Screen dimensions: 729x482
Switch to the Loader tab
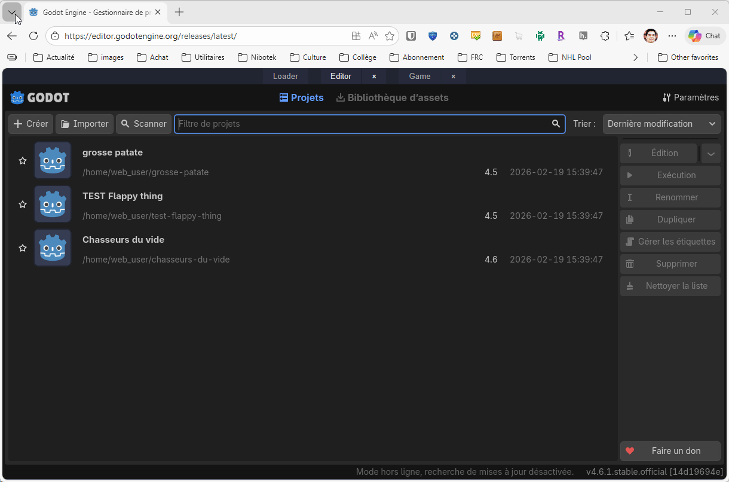(x=286, y=76)
